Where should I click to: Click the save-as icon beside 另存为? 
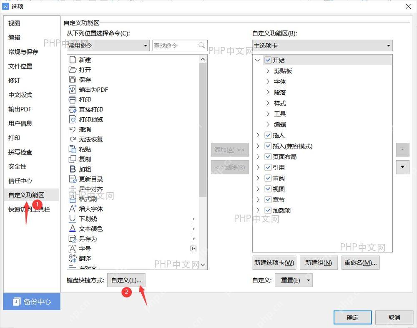pyautogui.click(x=73, y=239)
